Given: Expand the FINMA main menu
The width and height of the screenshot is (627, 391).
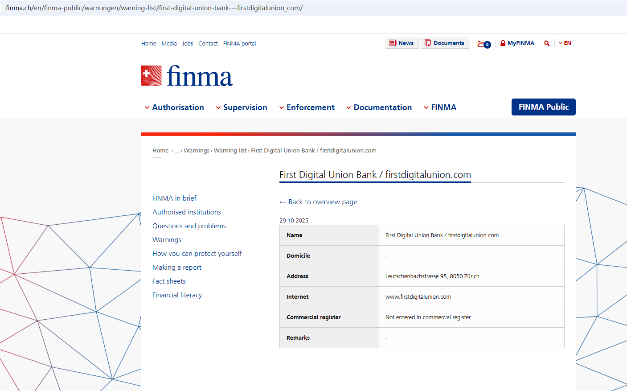Looking at the screenshot, I should point(440,107).
